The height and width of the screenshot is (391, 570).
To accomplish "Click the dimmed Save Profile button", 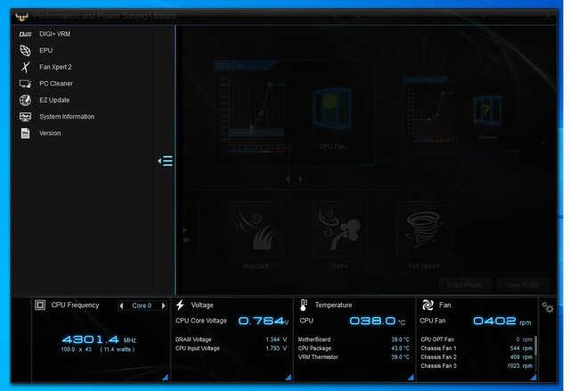I will (x=523, y=284).
